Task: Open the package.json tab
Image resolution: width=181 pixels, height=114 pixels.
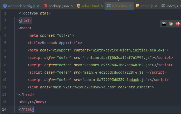Action: (58, 6)
